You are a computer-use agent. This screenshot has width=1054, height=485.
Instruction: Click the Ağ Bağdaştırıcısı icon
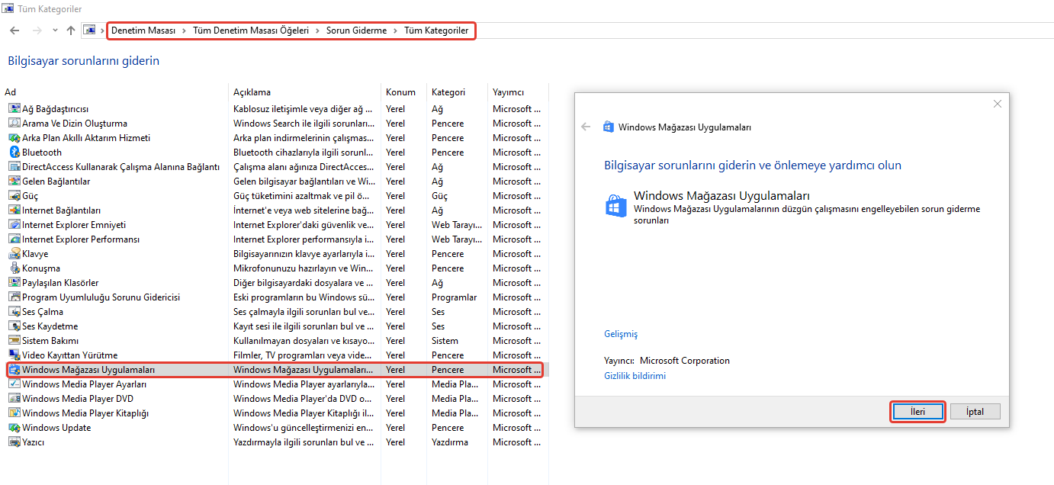[14, 109]
